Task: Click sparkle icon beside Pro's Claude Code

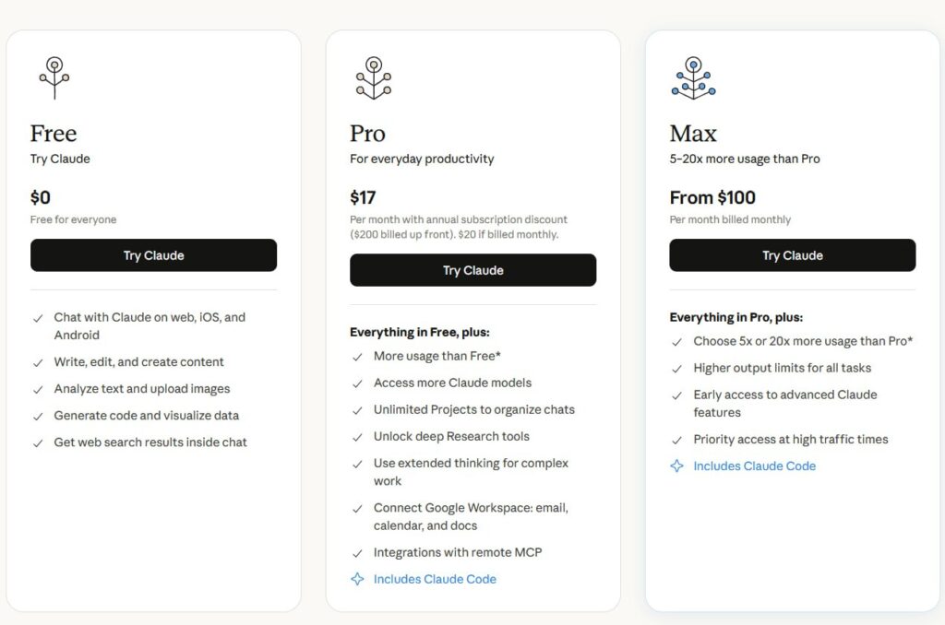Action: [357, 580]
